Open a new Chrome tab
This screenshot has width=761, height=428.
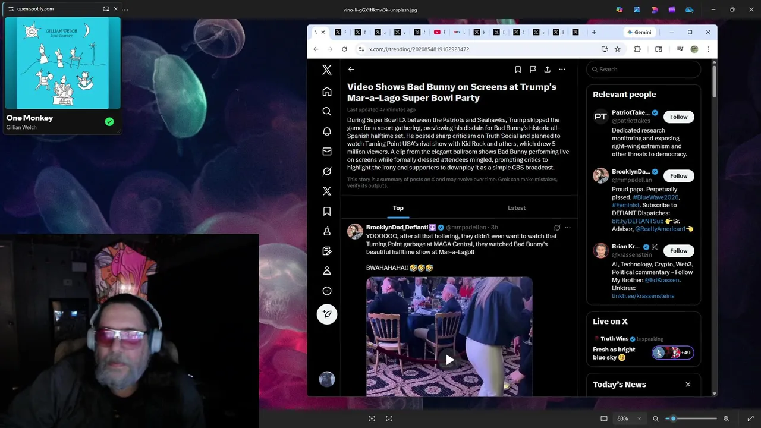[x=593, y=32]
